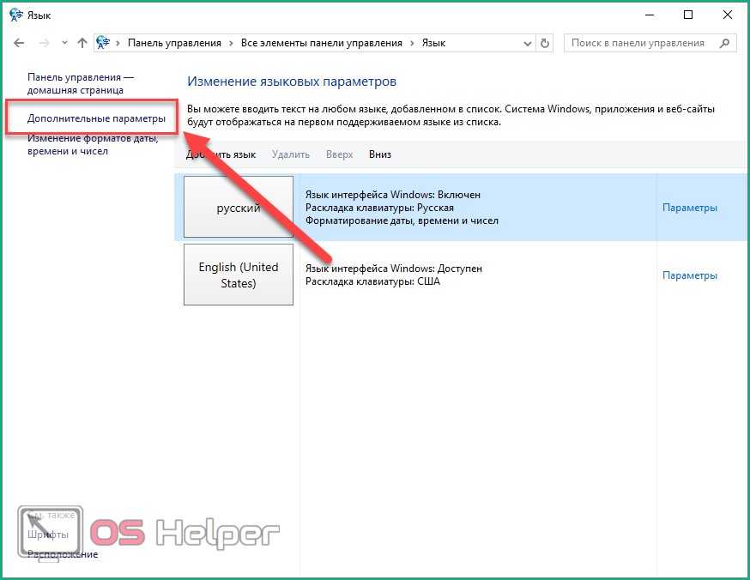Click text Язык интерфейса Windows: Доступен

394,269
